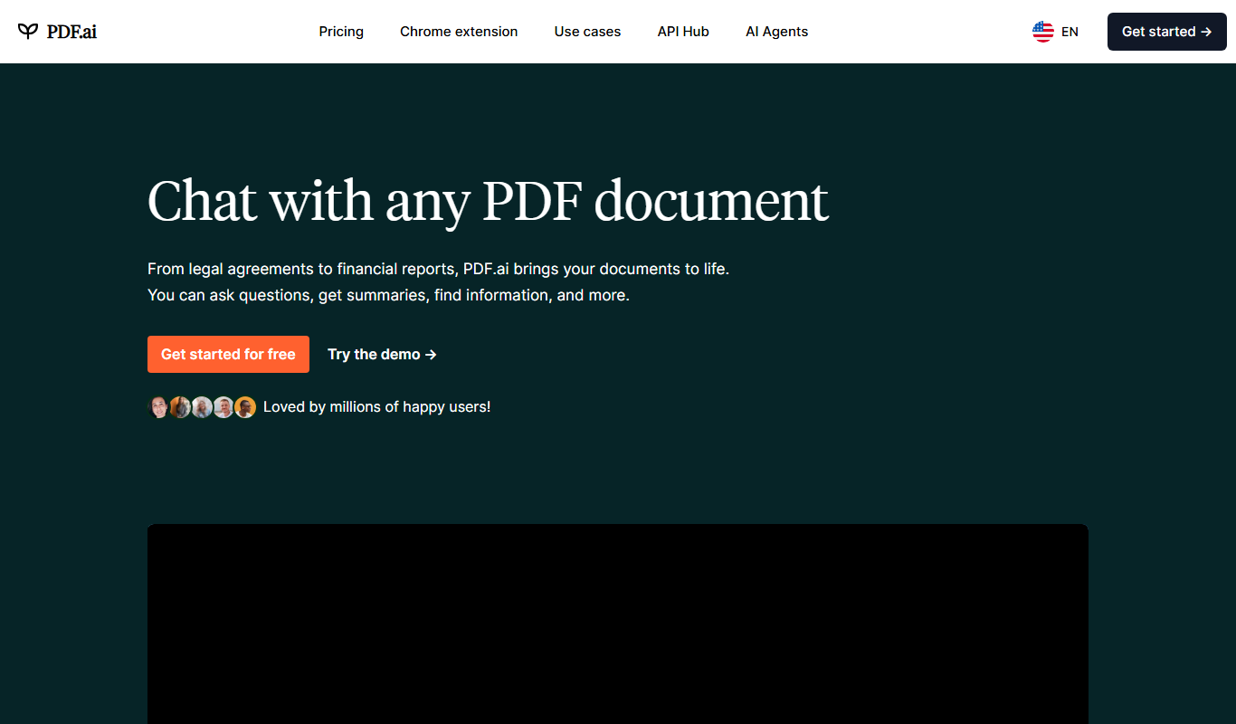Go to API Hub

(683, 32)
